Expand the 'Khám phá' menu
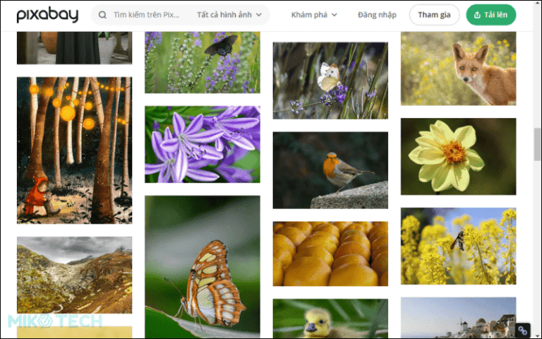Viewport: 542px width, 339px height. point(314,15)
